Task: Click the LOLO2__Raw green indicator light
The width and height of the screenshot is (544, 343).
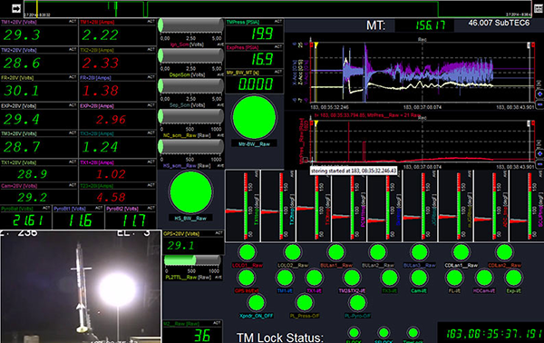Action: 293,252
